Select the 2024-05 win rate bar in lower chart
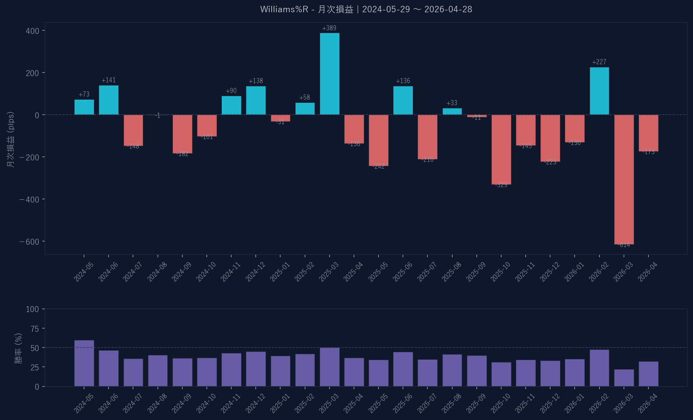693x420 pixels. coord(84,363)
